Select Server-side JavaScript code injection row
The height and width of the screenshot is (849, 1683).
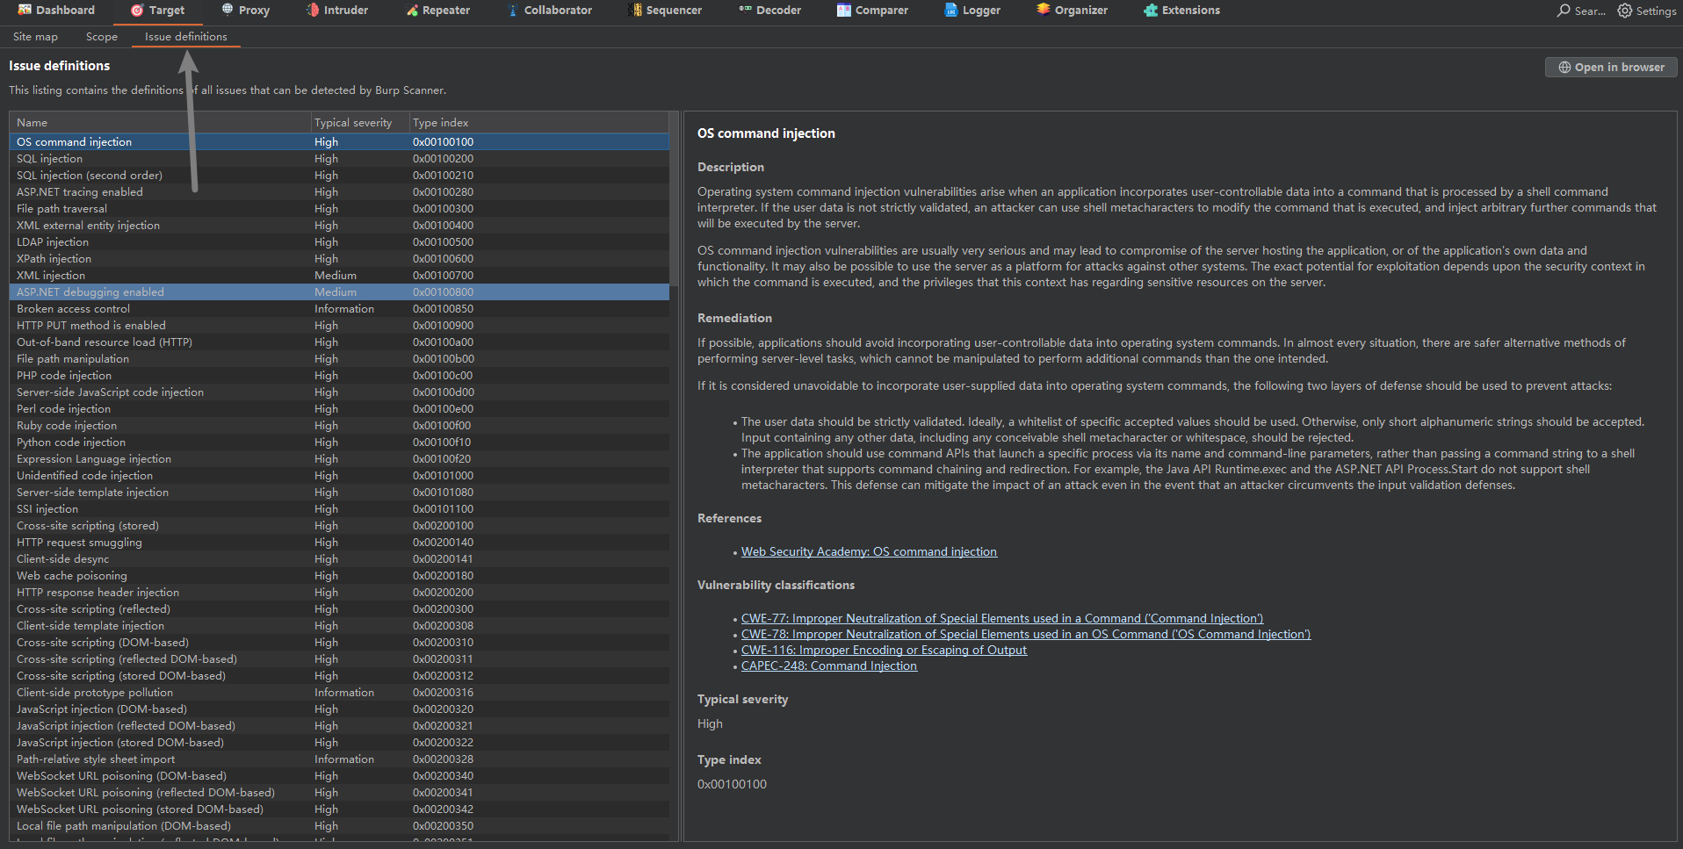[x=339, y=392]
